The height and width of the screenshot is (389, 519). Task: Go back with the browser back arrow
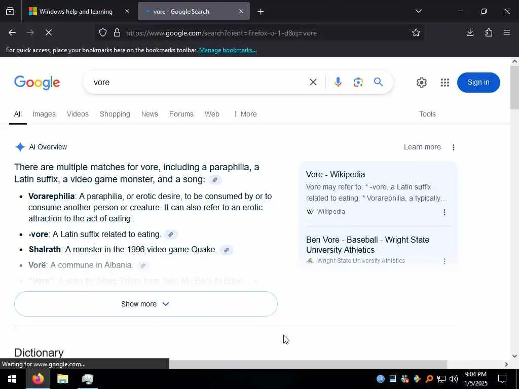(x=12, y=32)
